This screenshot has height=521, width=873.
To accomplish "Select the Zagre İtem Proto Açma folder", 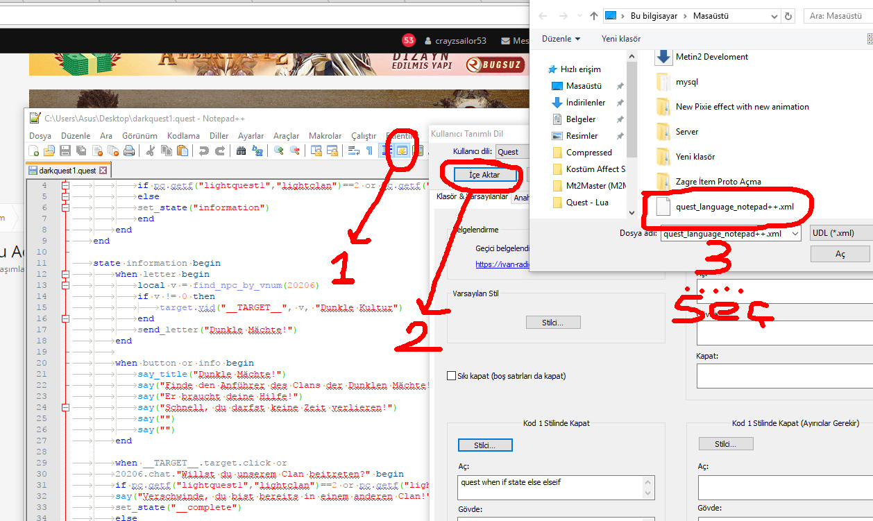I will point(709,182).
